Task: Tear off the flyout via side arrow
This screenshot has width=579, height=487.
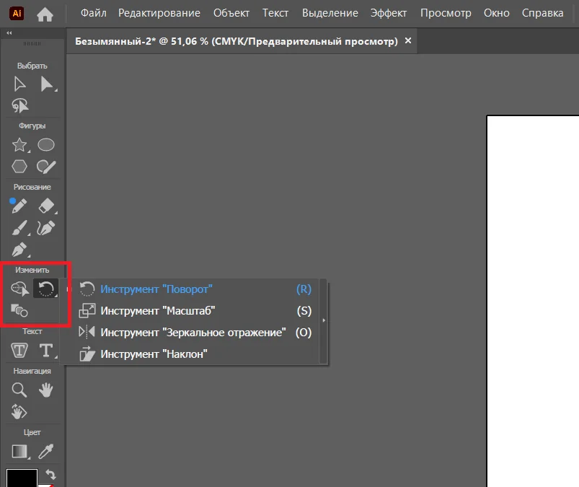Action: [324, 320]
